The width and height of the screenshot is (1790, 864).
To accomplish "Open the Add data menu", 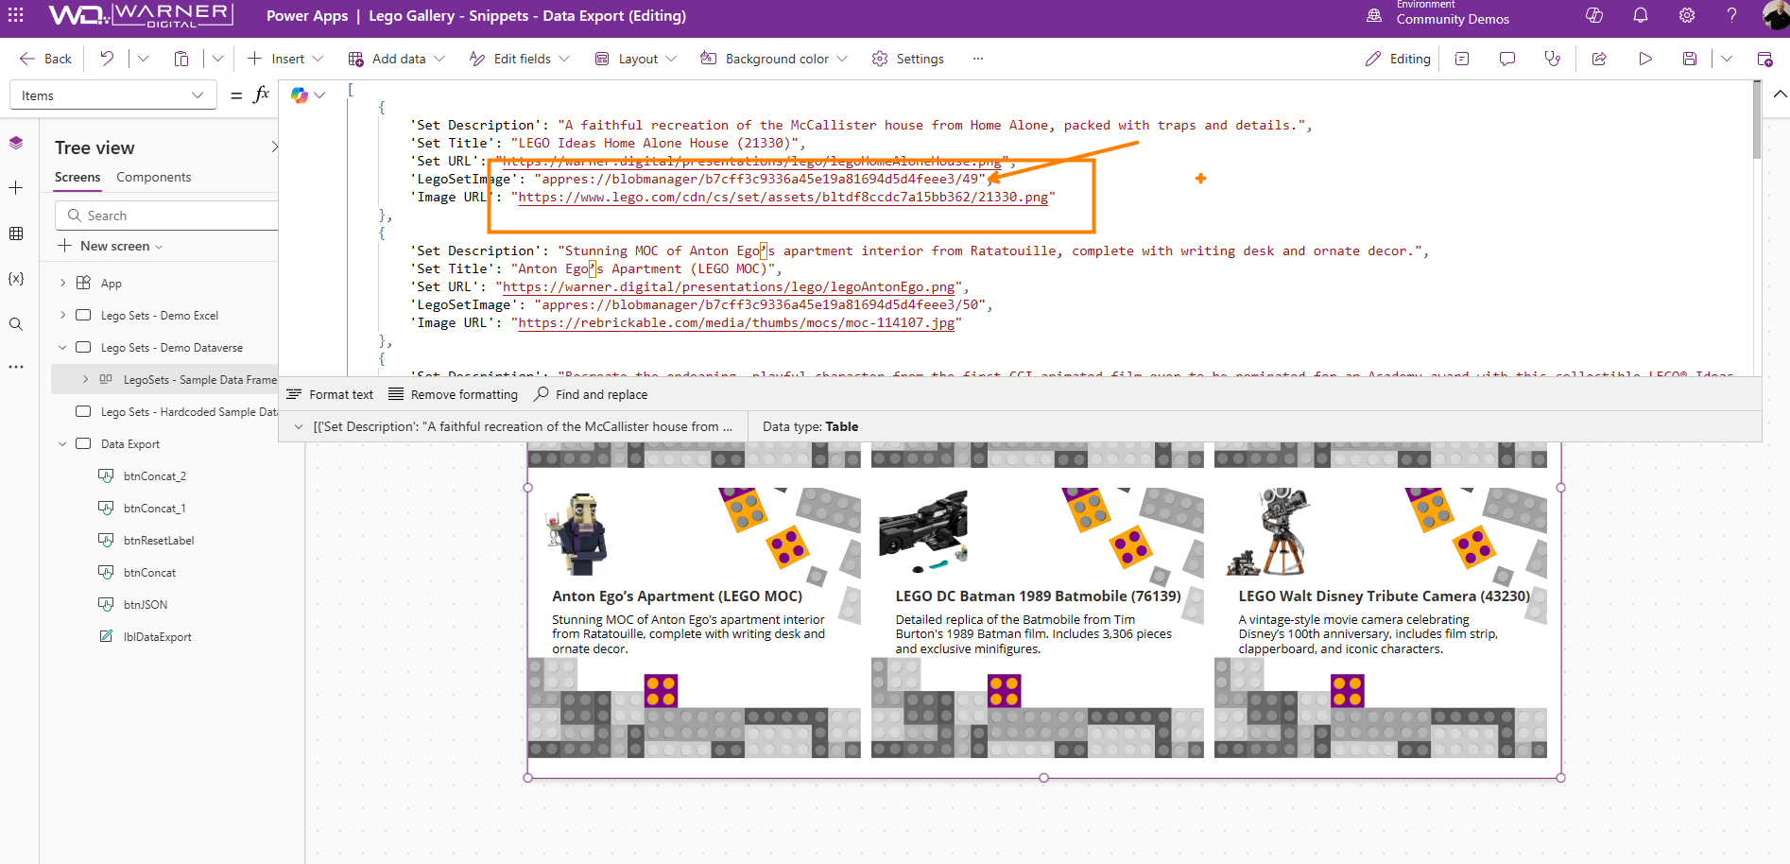I will tap(397, 59).
